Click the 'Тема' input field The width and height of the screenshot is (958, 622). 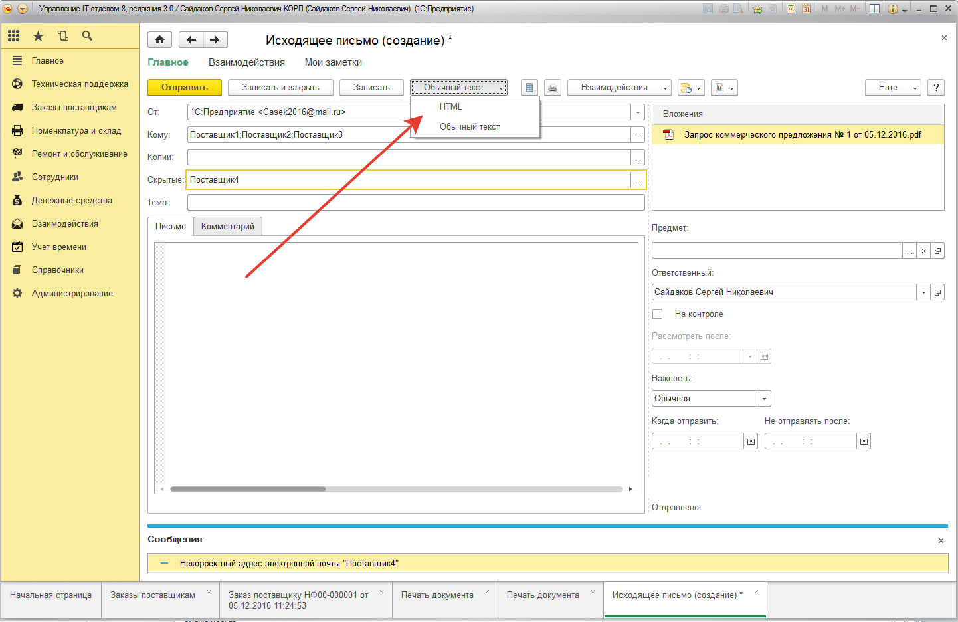pyautogui.click(x=416, y=203)
